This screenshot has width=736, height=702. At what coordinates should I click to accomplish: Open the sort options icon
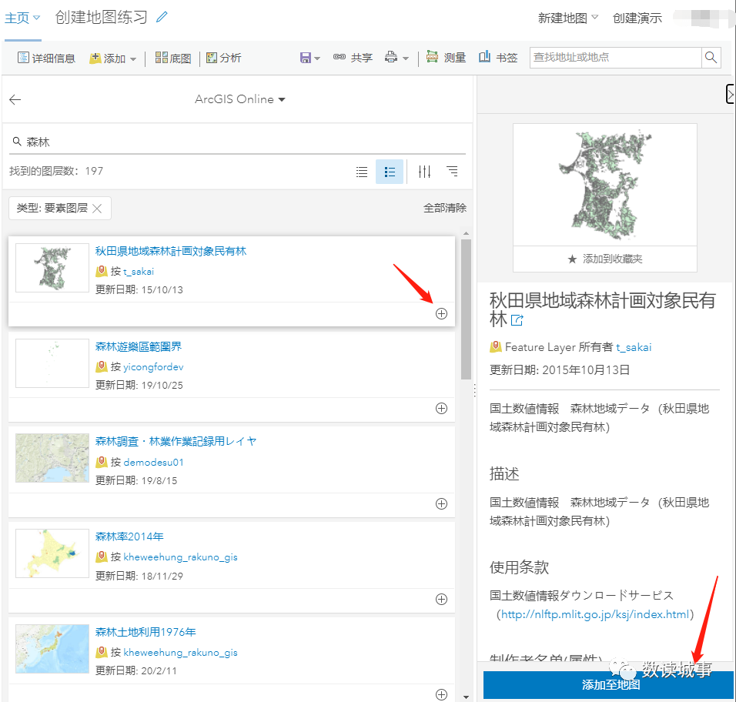pos(452,172)
